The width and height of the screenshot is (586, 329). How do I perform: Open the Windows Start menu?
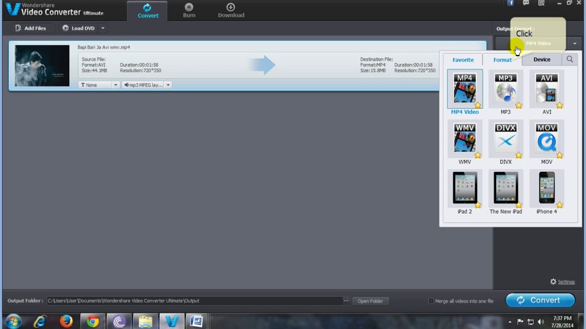pyautogui.click(x=13, y=322)
